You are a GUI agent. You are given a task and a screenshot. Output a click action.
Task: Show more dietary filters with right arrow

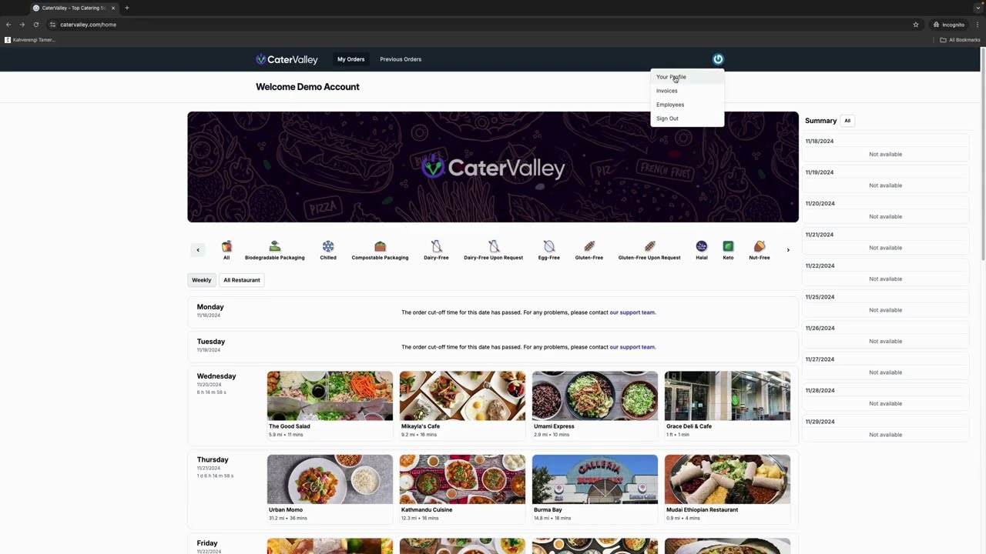[788, 250]
